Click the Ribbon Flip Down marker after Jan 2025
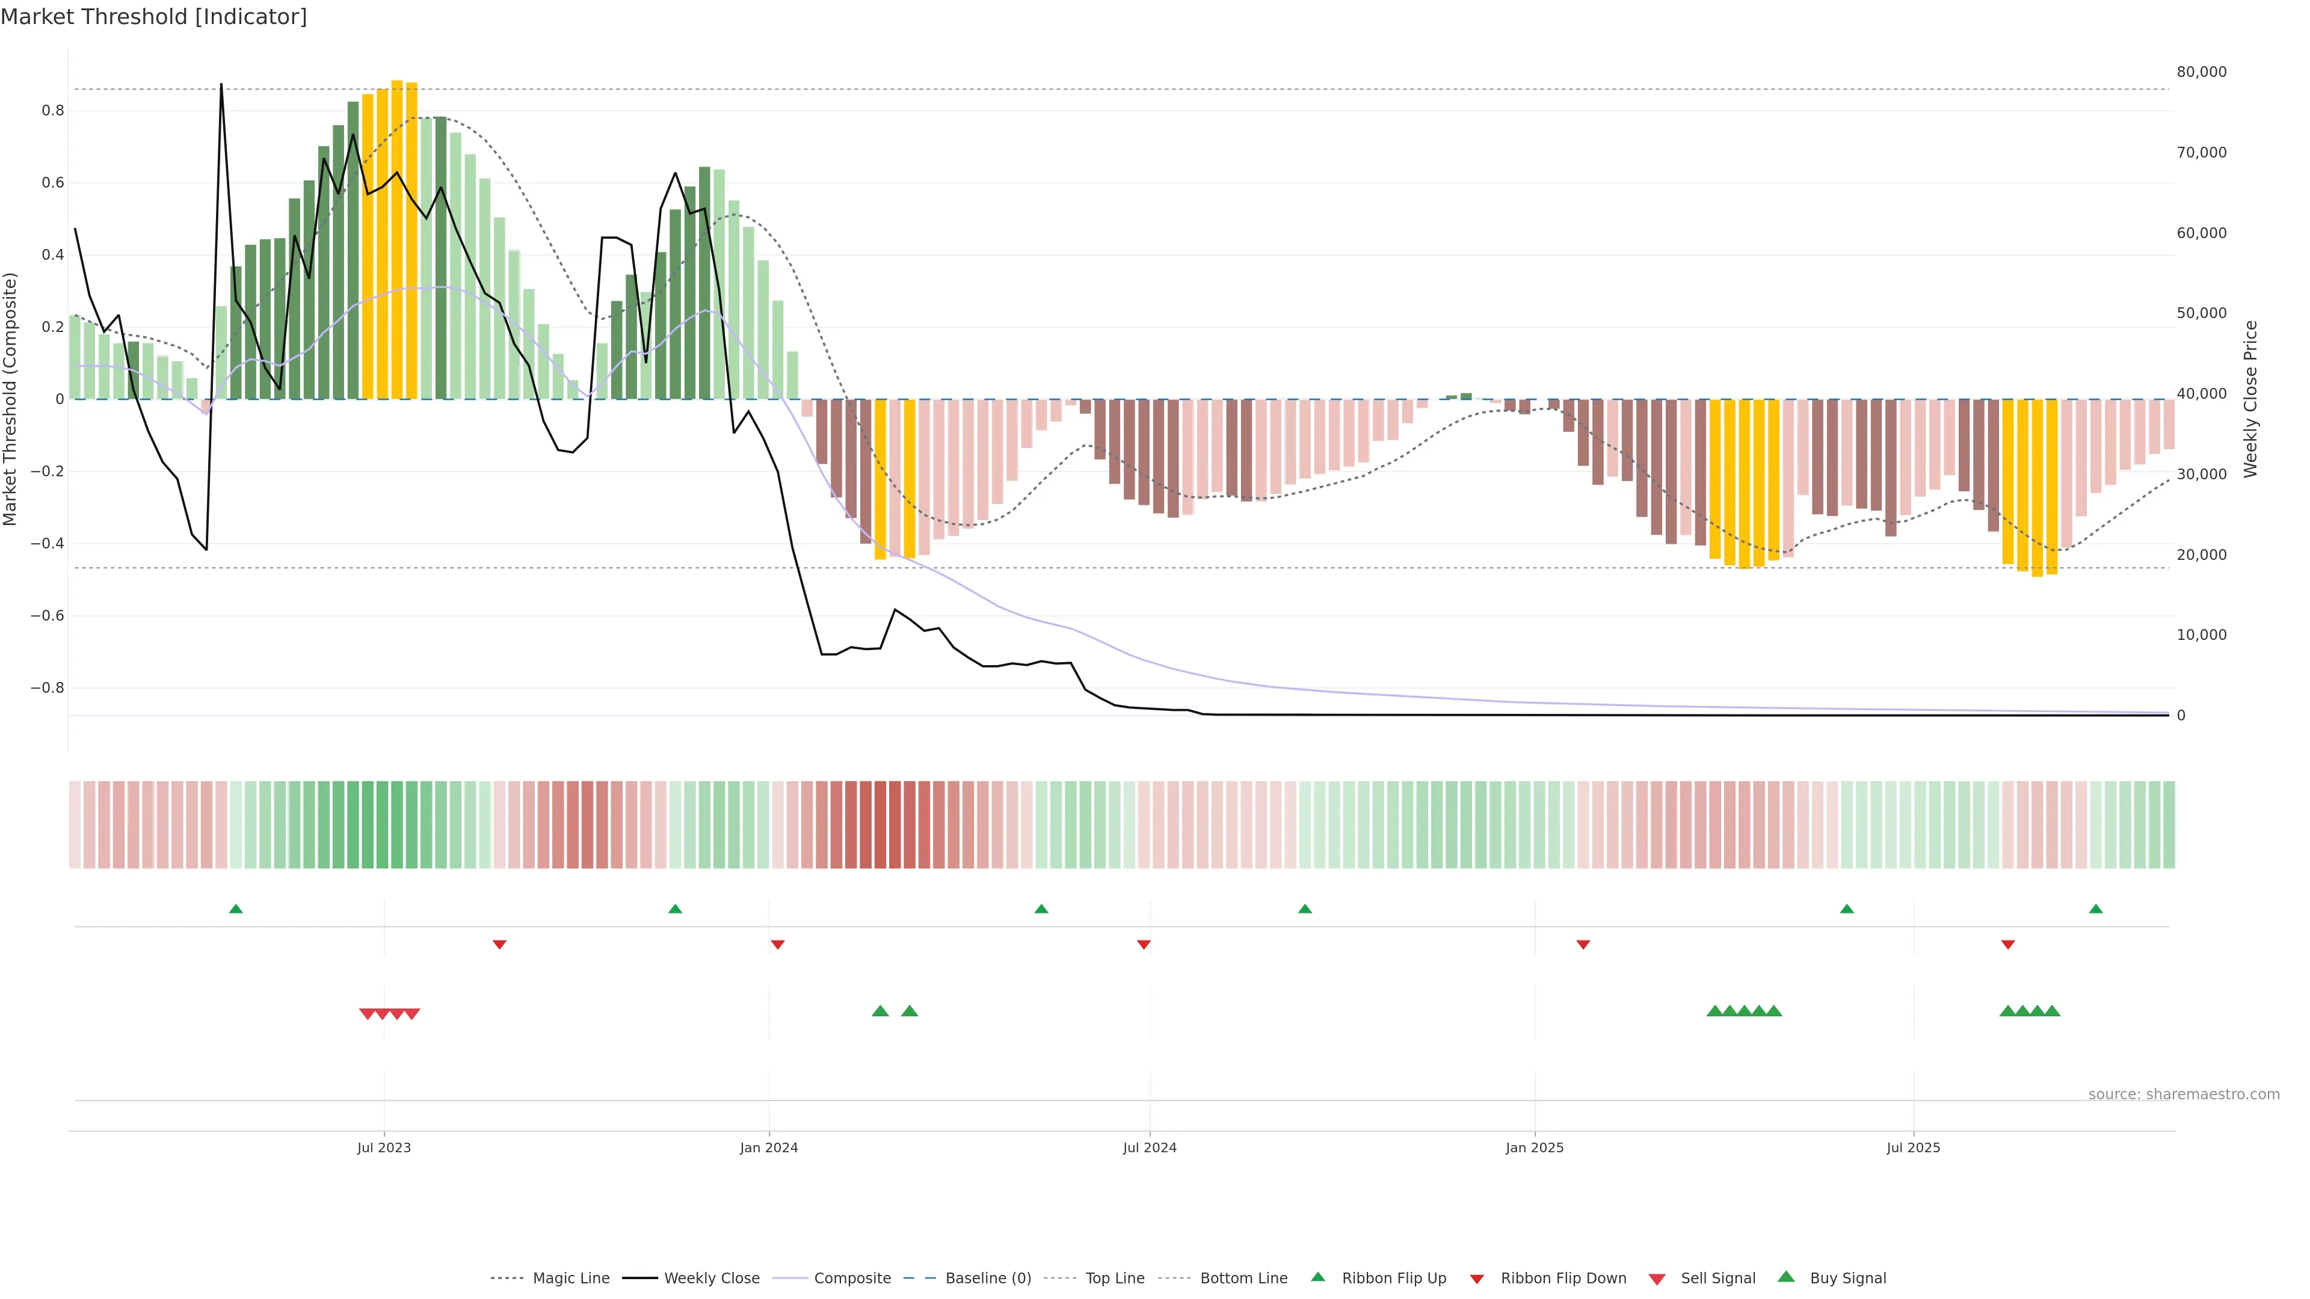Screen dimensions: 2310x1299 (1583, 944)
